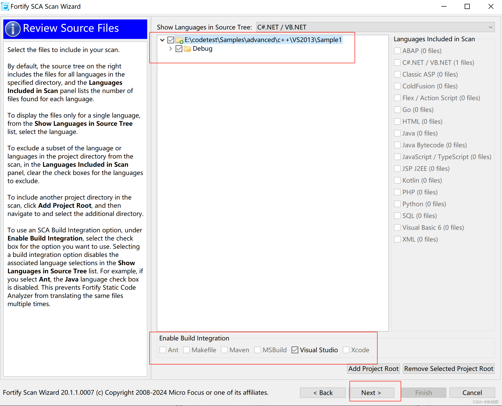Viewport: 502px width, 406px height.
Task: Go to previous step with Back button
Action: 323,393
